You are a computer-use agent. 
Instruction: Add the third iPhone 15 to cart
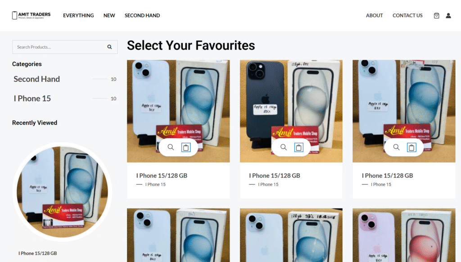click(x=411, y=147)
